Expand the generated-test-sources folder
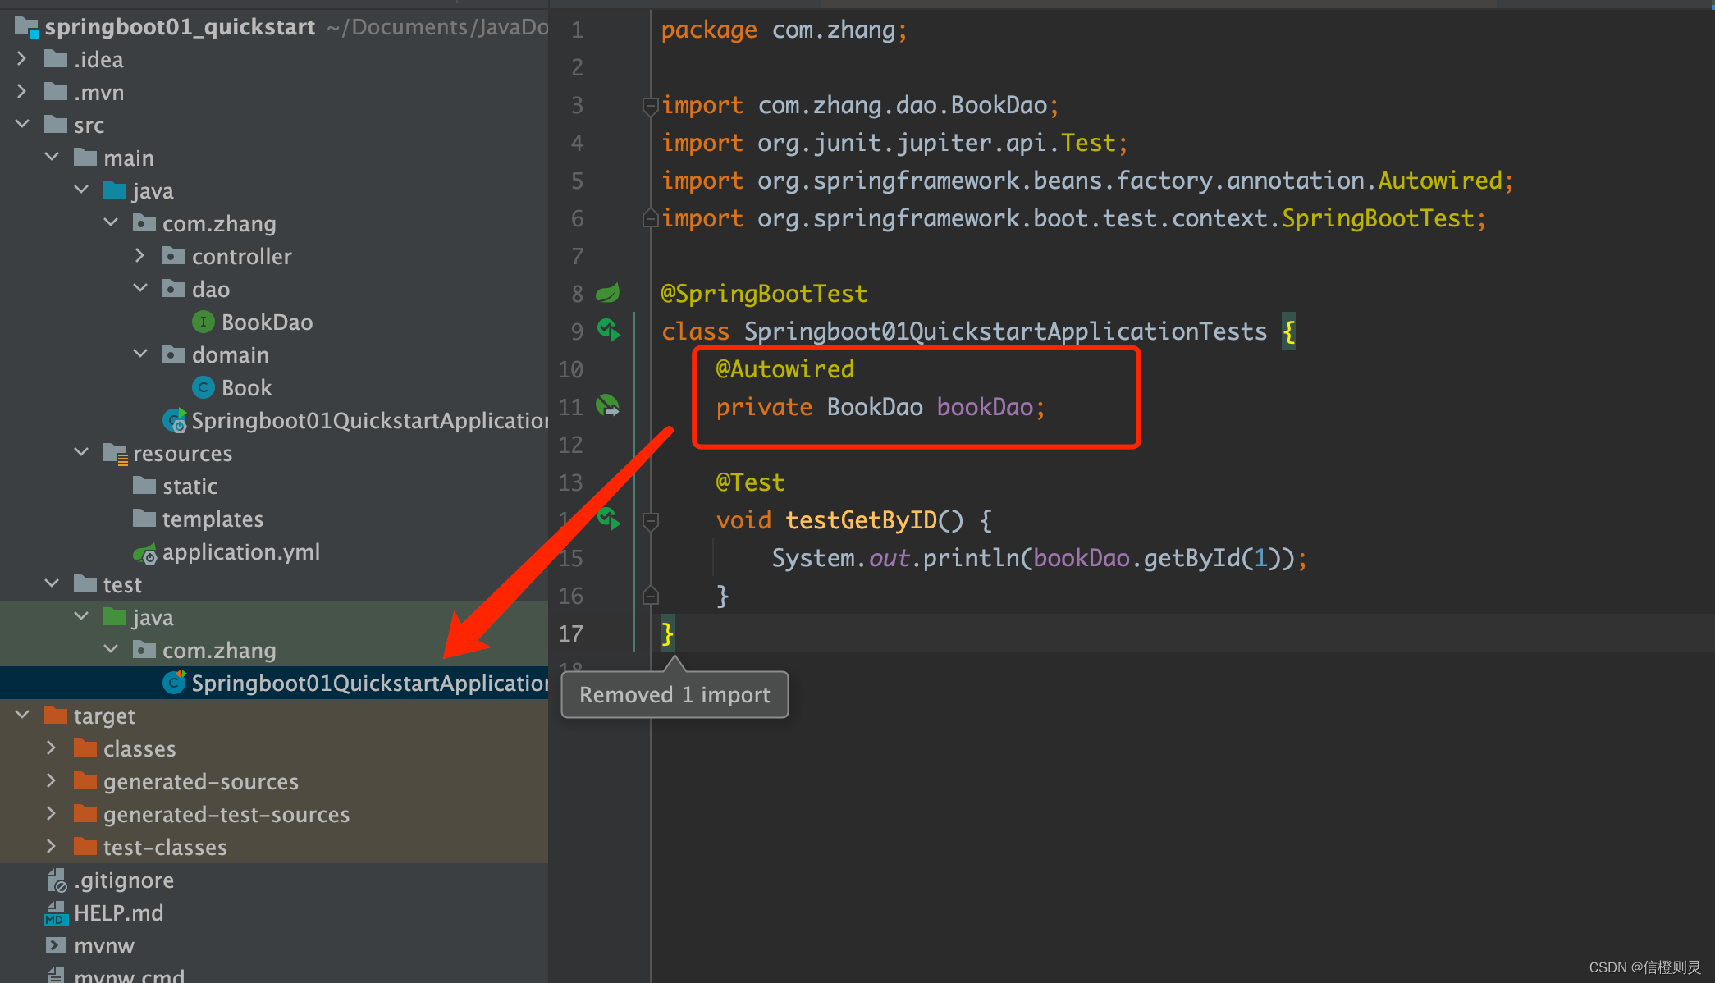This screenshot has height=983, width=1715. point(52,814)
